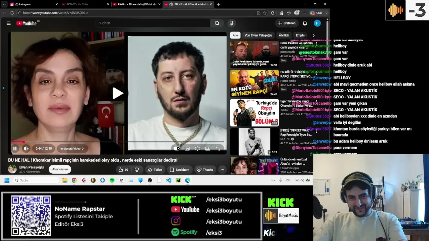
Task: Like the video with thumbs up
Action: tap(123, 170)
